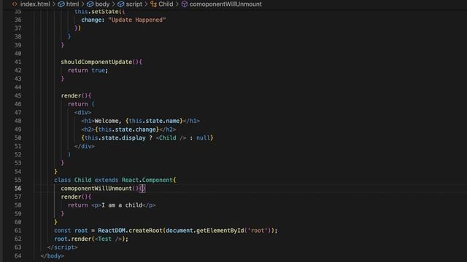Image resolution: width=467 pixels, height=262 pixels.
Task: Click the "Update Happened" string literal
Action: click(137, 20)
